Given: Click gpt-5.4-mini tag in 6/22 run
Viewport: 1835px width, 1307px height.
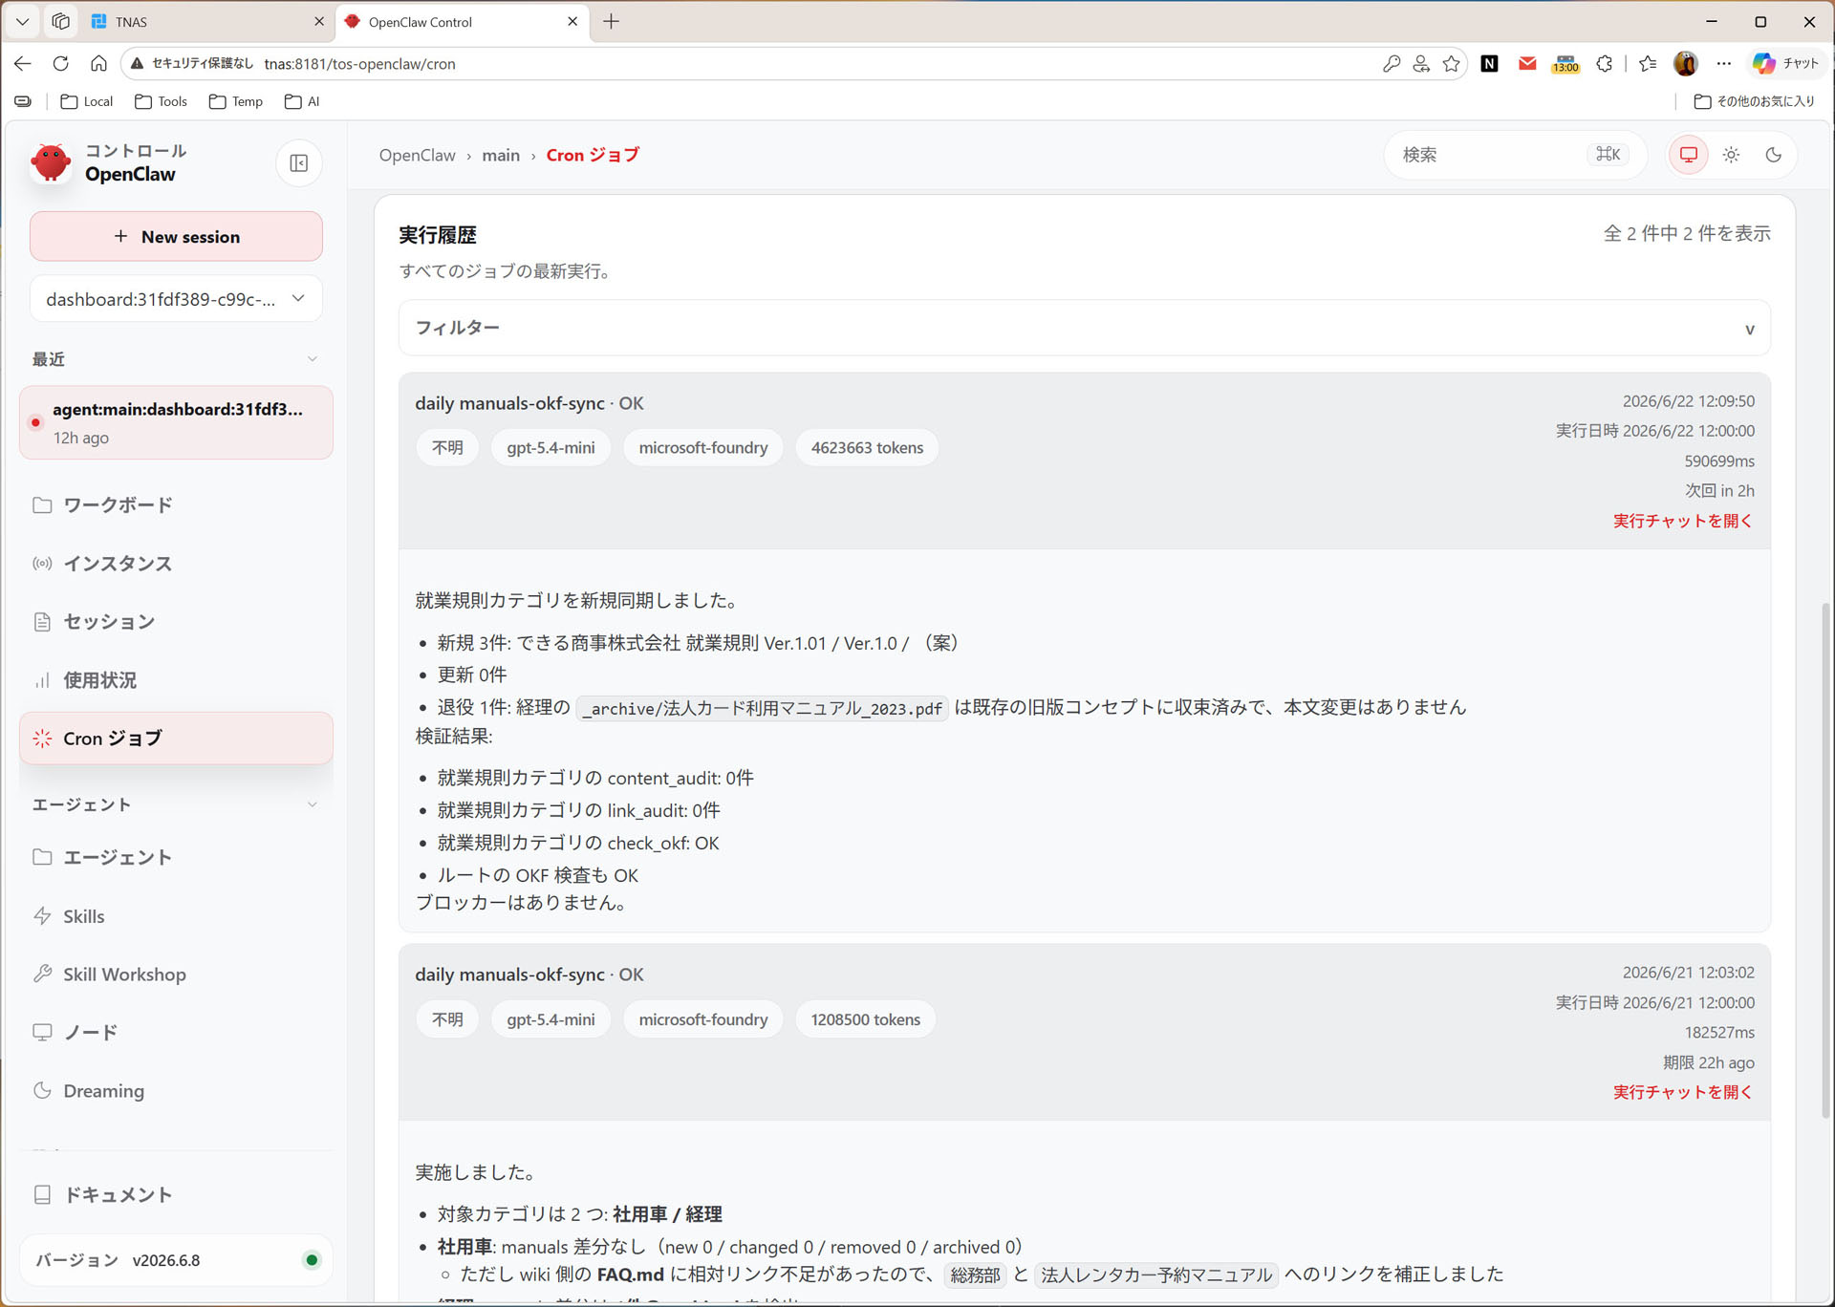Looking at the screenshot, I should point(550,448).
